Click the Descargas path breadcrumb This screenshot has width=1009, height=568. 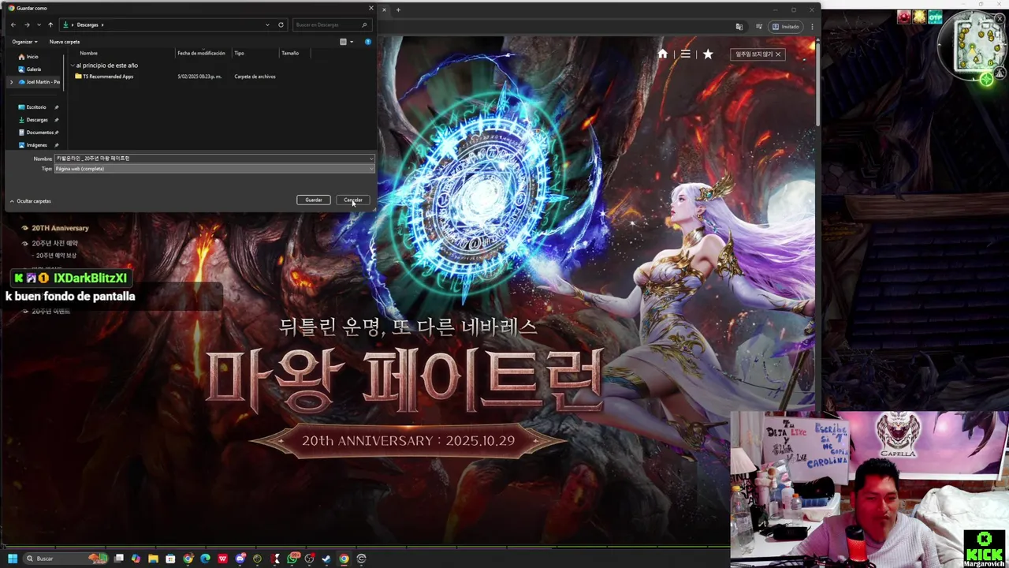coord(87,24)
